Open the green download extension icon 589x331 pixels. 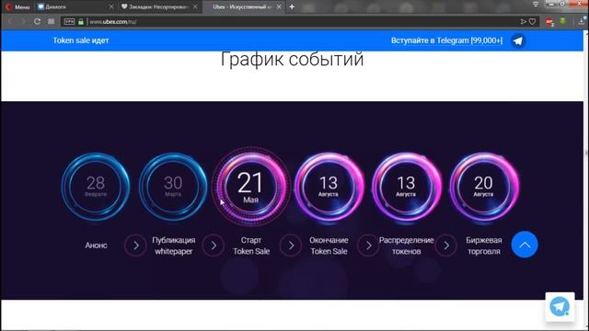(562, 21)
